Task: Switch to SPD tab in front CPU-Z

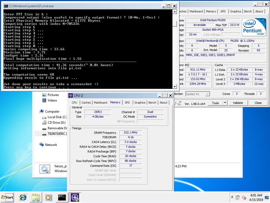Action: [x=127, y=103]
